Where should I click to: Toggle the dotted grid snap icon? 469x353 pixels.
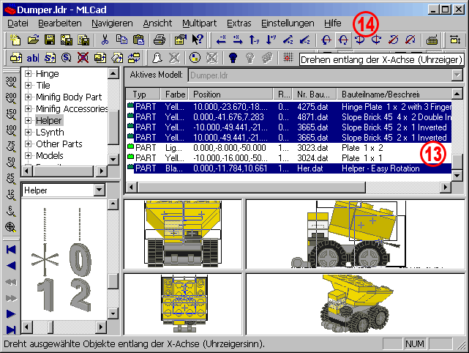click(288, 58)
